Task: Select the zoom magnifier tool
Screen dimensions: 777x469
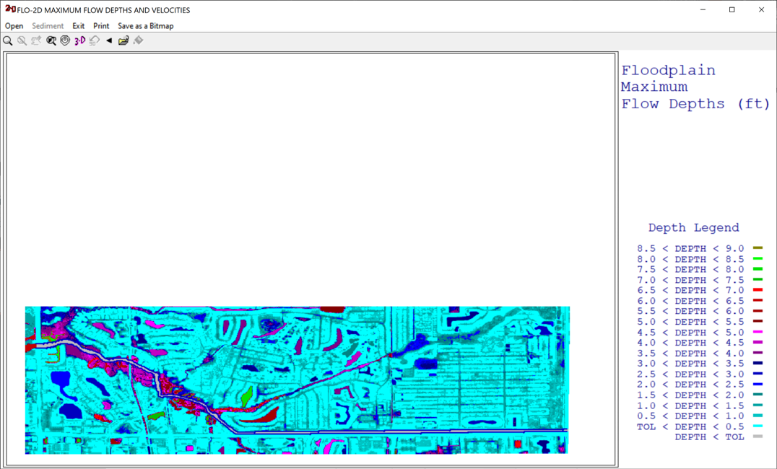Action: [x=8, y=41]
